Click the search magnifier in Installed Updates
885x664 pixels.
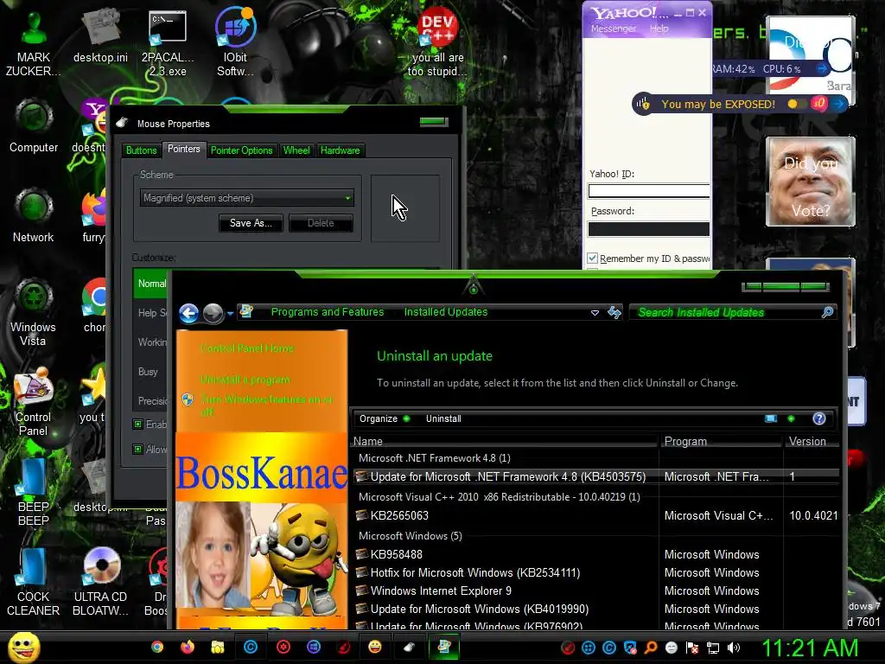pyautogui.click(x=827, y=312)
